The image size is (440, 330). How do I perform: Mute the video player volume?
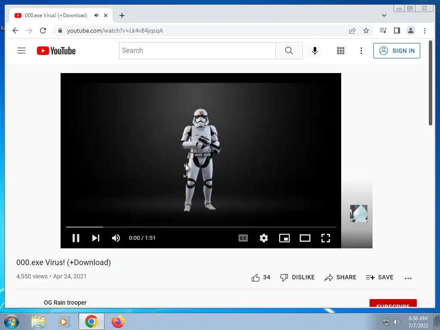(x=116, y=238)
